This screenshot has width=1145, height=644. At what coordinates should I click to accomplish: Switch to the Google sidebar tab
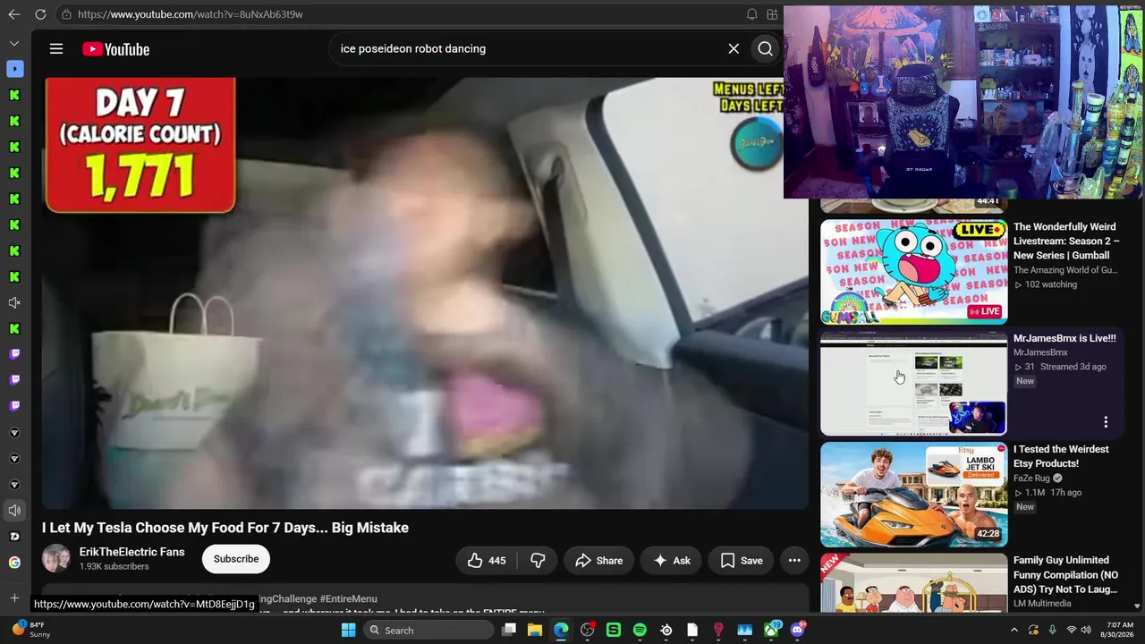(14, 563)
